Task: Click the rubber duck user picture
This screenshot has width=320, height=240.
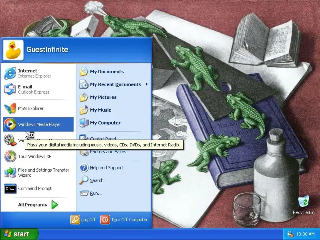Action: point(13,50)
